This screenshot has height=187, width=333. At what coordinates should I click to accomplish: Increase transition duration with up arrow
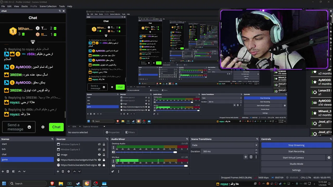pos(256,150)
